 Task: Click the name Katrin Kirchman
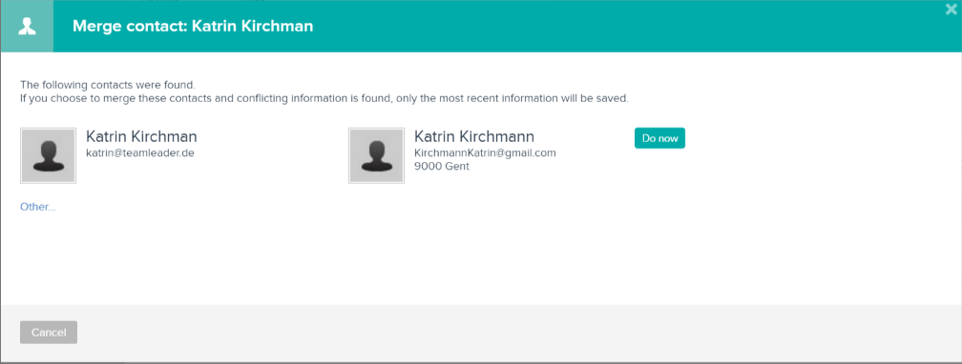tap(141, 136)
